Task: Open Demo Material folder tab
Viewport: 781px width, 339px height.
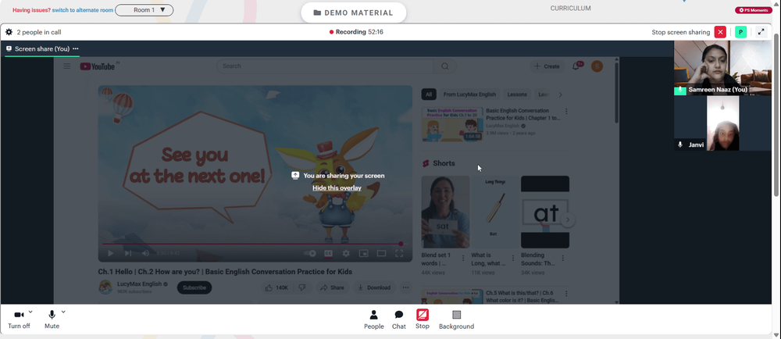Action: pyautogui.click(x=353, y=13)
